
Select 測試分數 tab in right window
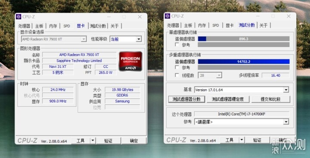pos(247,25)
